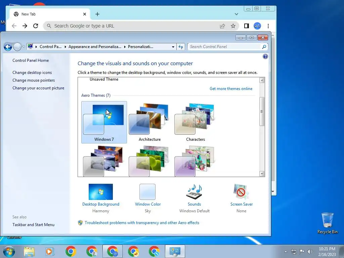Expand arrow after Appearance and Personaliza... breadcrumb
344x258 pixels.
pyautogui.click(x=125, y=47)
